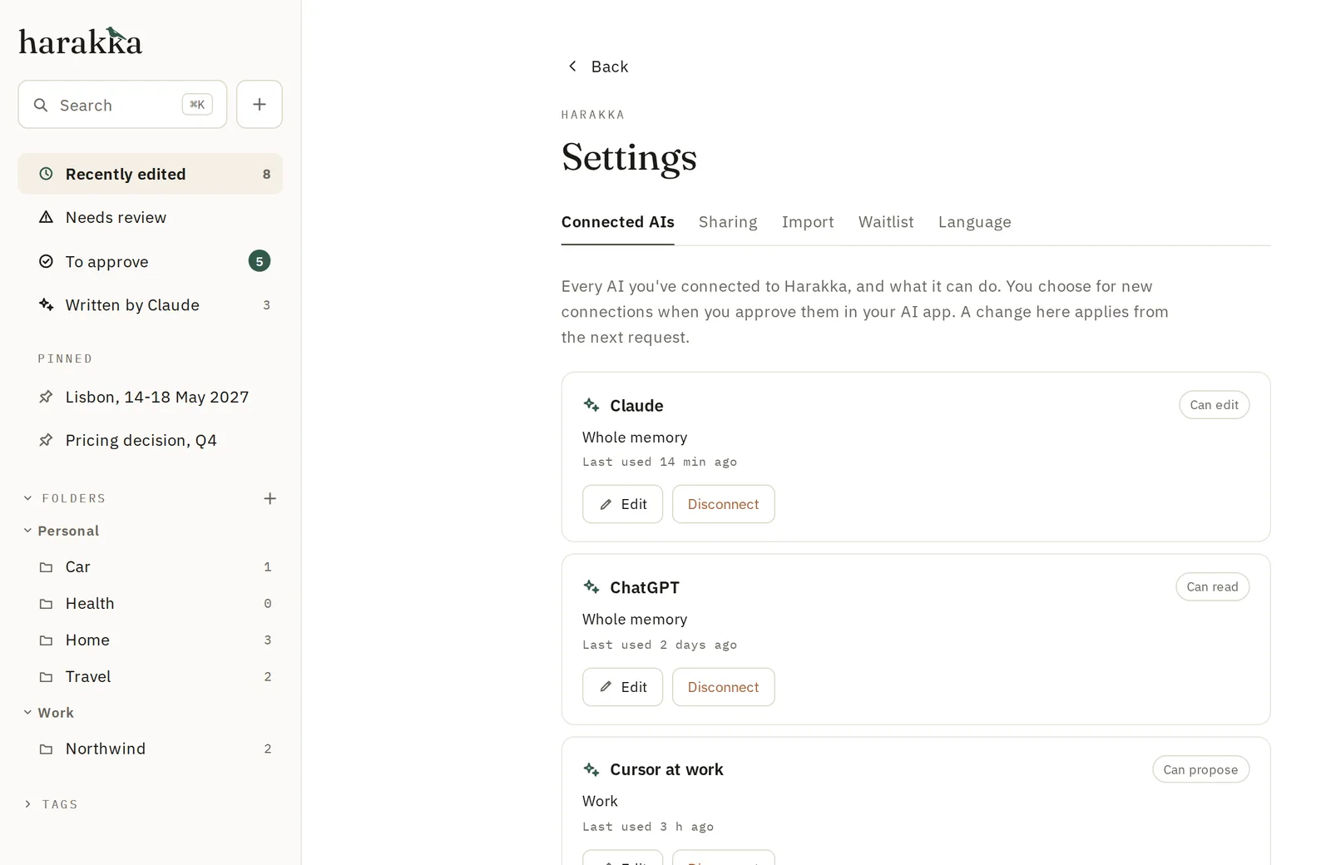
Task: Click the sparkle icon beside Written by Claude
Action: (47, 304)
